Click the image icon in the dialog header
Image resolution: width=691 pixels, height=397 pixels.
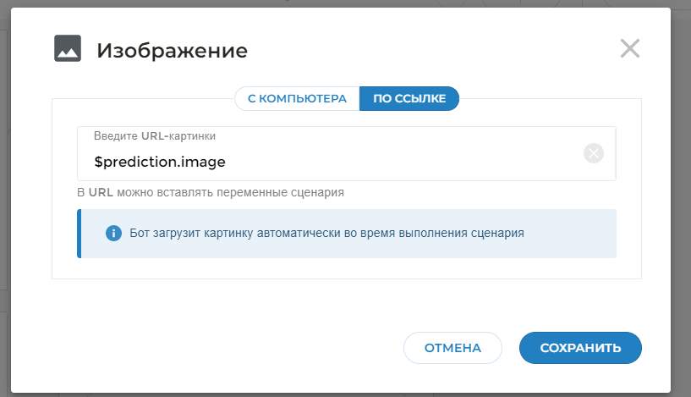(68, 49)
